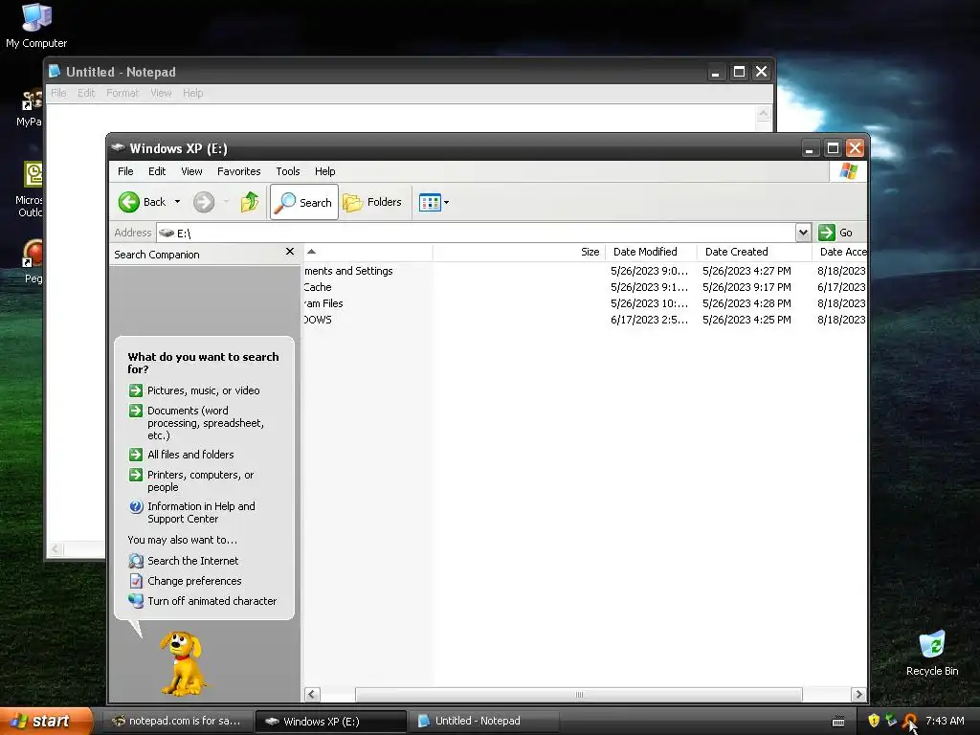Open the View menu in Notepad window
This screenshot has height=735, width=980.
coord(161,93)
